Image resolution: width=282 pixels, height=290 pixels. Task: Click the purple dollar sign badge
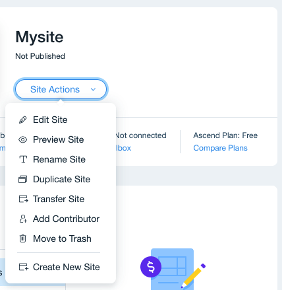pos(151,267)
